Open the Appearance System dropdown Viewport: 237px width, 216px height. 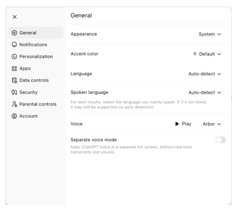pyautogui.click(x=210, y=34)
